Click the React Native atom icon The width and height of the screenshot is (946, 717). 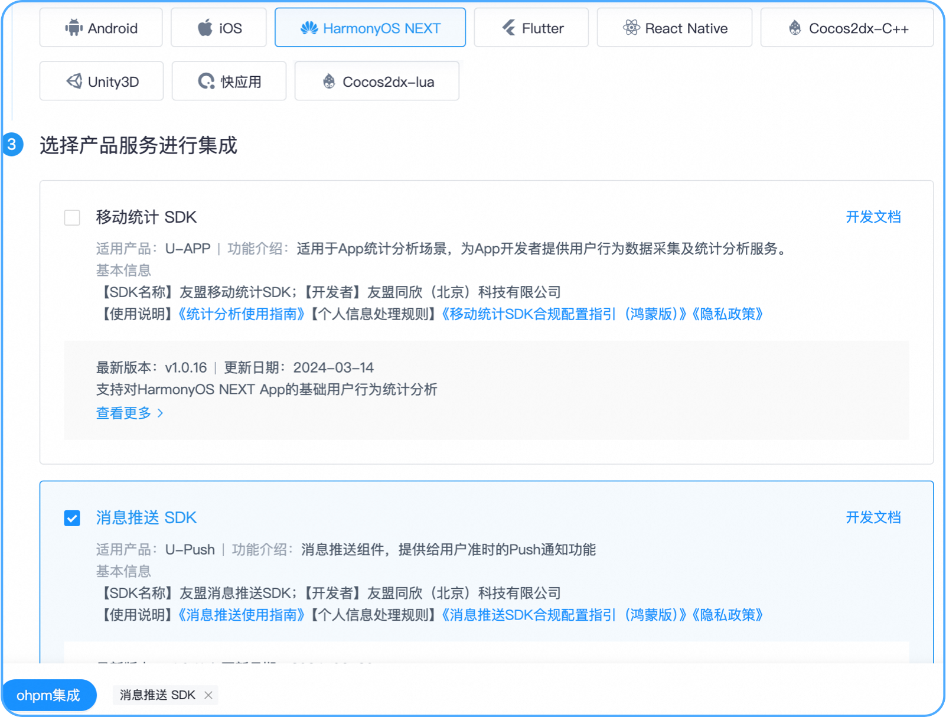(x=631, y=28)
